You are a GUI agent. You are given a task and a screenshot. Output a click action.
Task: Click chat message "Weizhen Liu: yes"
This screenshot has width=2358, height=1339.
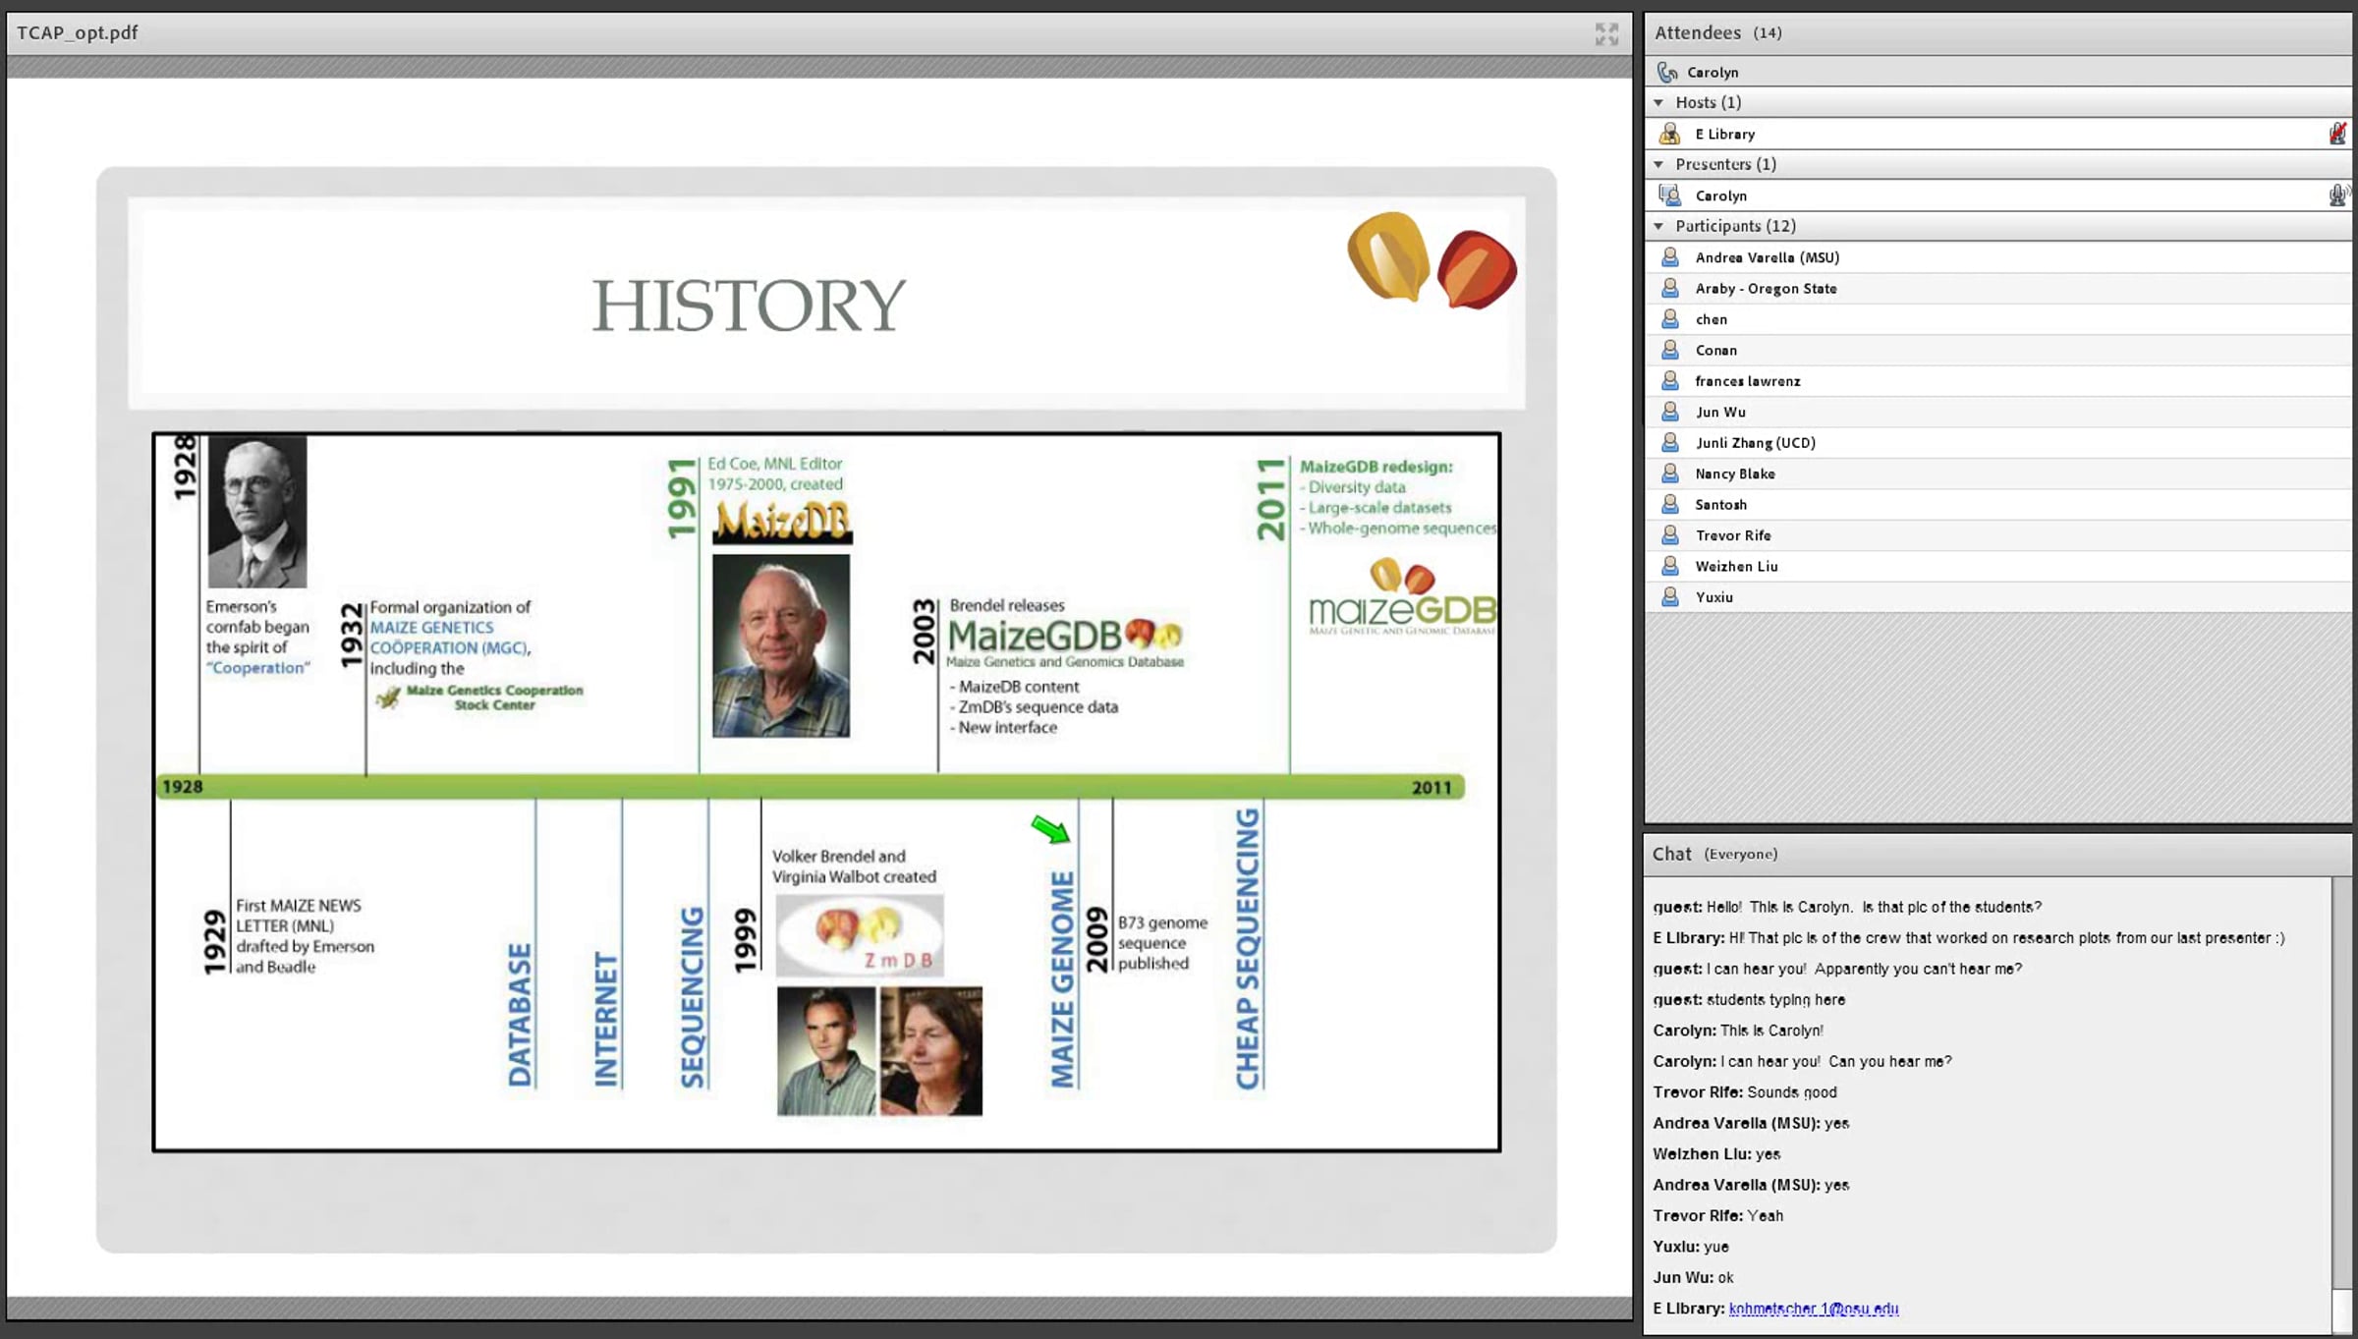1716,1154
